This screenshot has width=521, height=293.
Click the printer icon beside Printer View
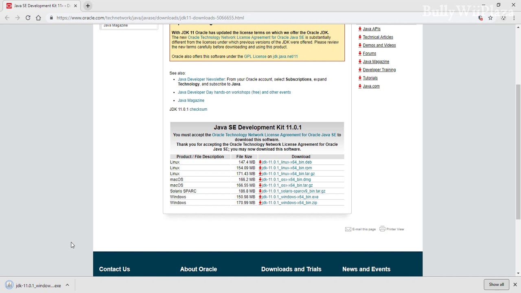pyautogui.click(x=382, y=229)
